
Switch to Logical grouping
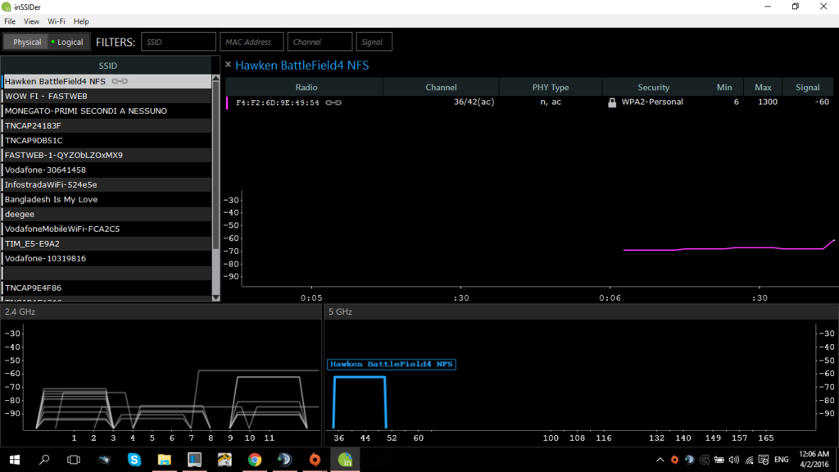point(67,42)
